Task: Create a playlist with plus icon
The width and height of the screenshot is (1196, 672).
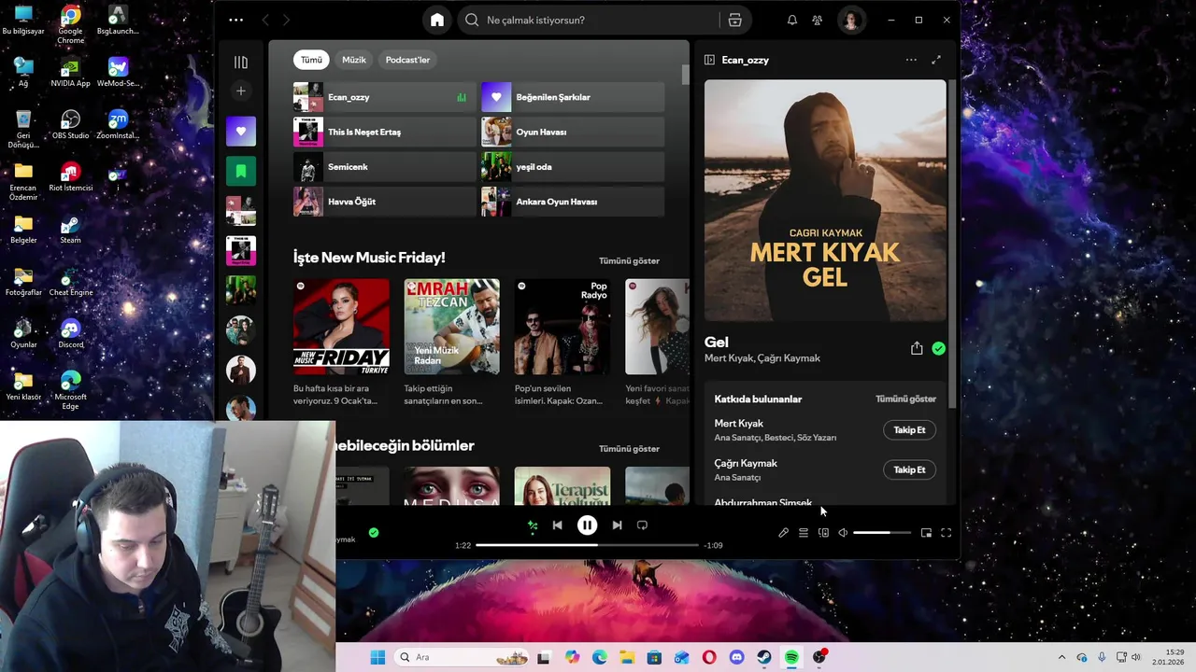Action: click(241, 91)
